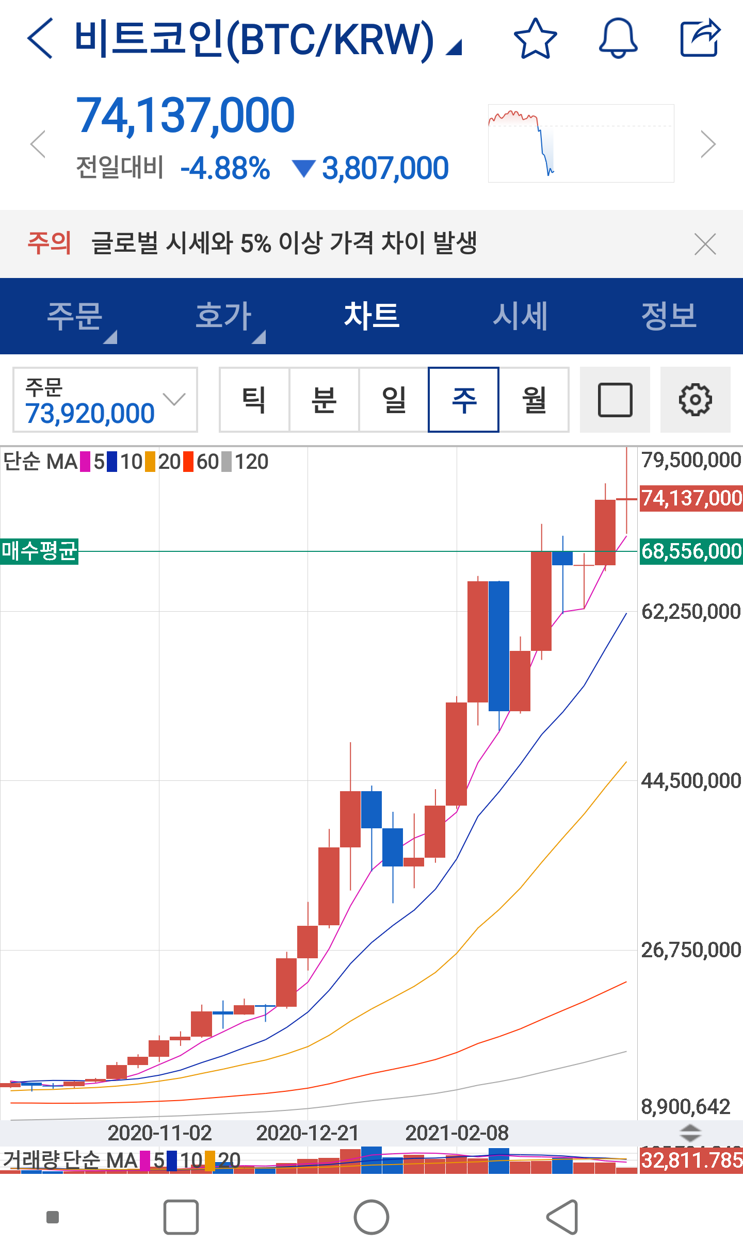743x1260 pixels.
Task: Select the 월 monthly chart interval
Action: [534, 400]
